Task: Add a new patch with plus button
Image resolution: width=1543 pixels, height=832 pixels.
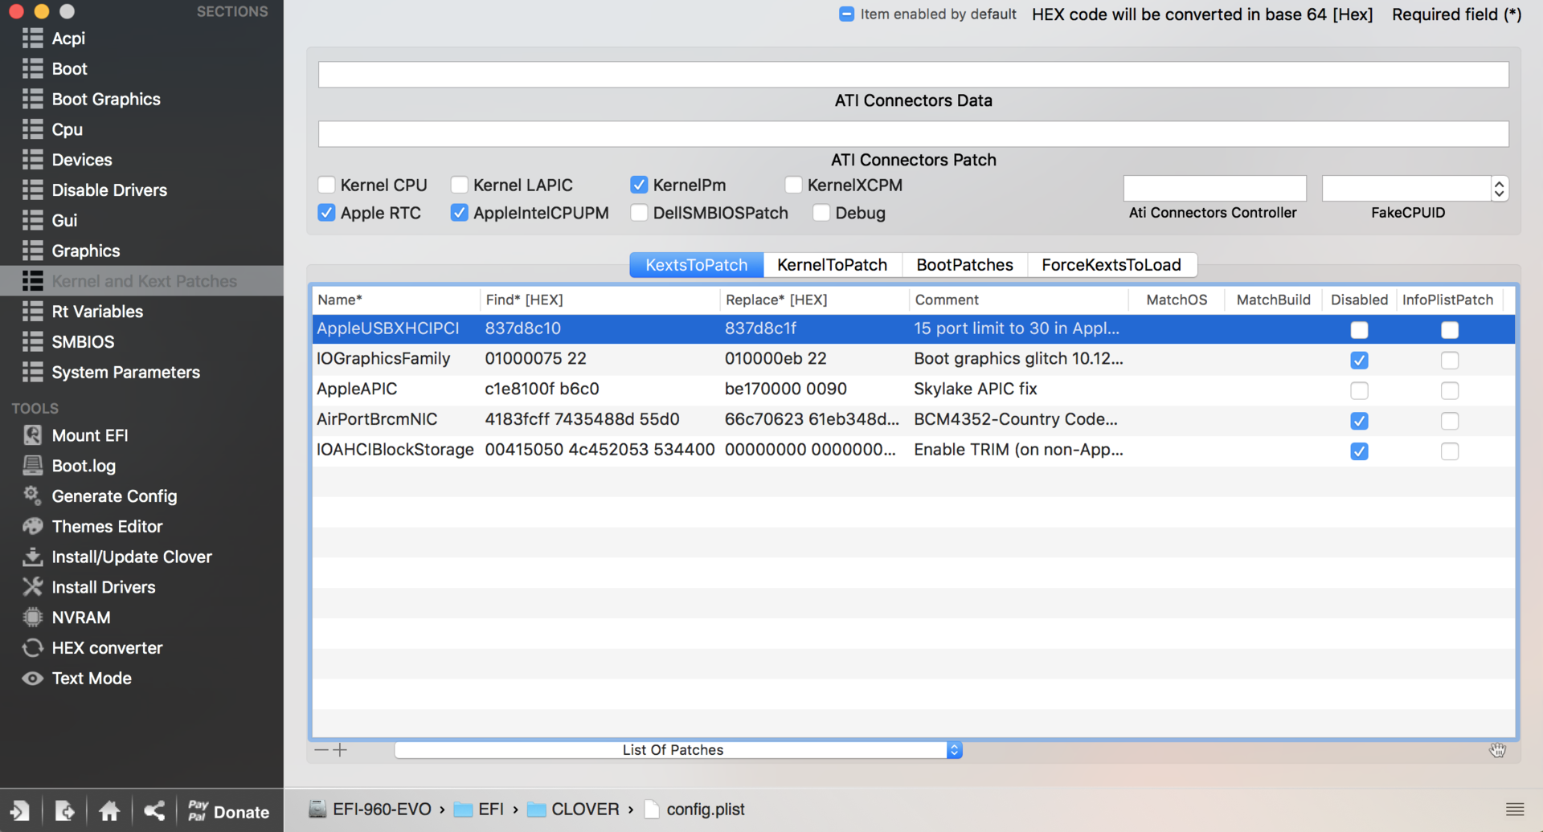Action: (x=341, y=750)
